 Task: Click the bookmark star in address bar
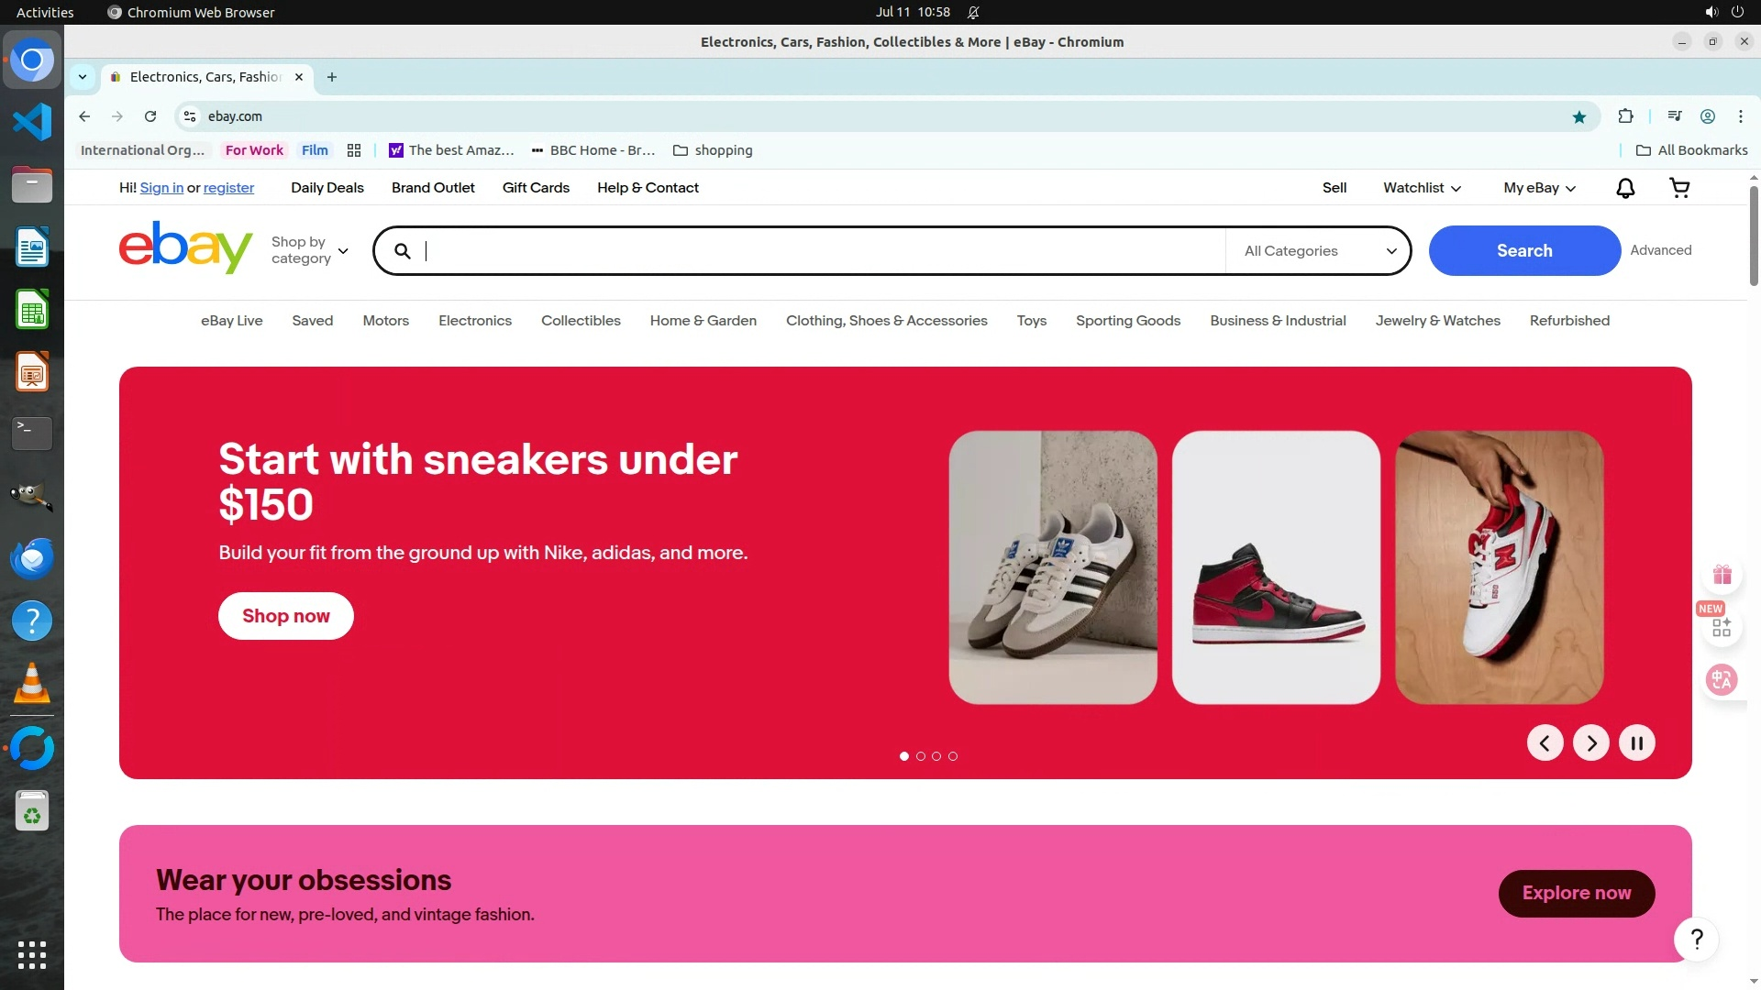(1578, 116)
